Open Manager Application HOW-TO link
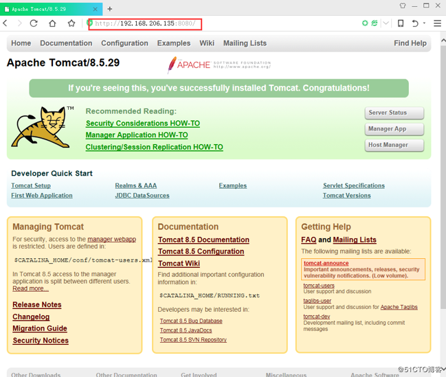 click(137, 135)
